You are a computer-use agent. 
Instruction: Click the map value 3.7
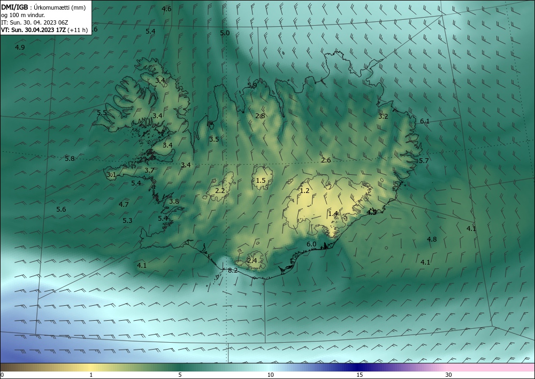(149, 171)
